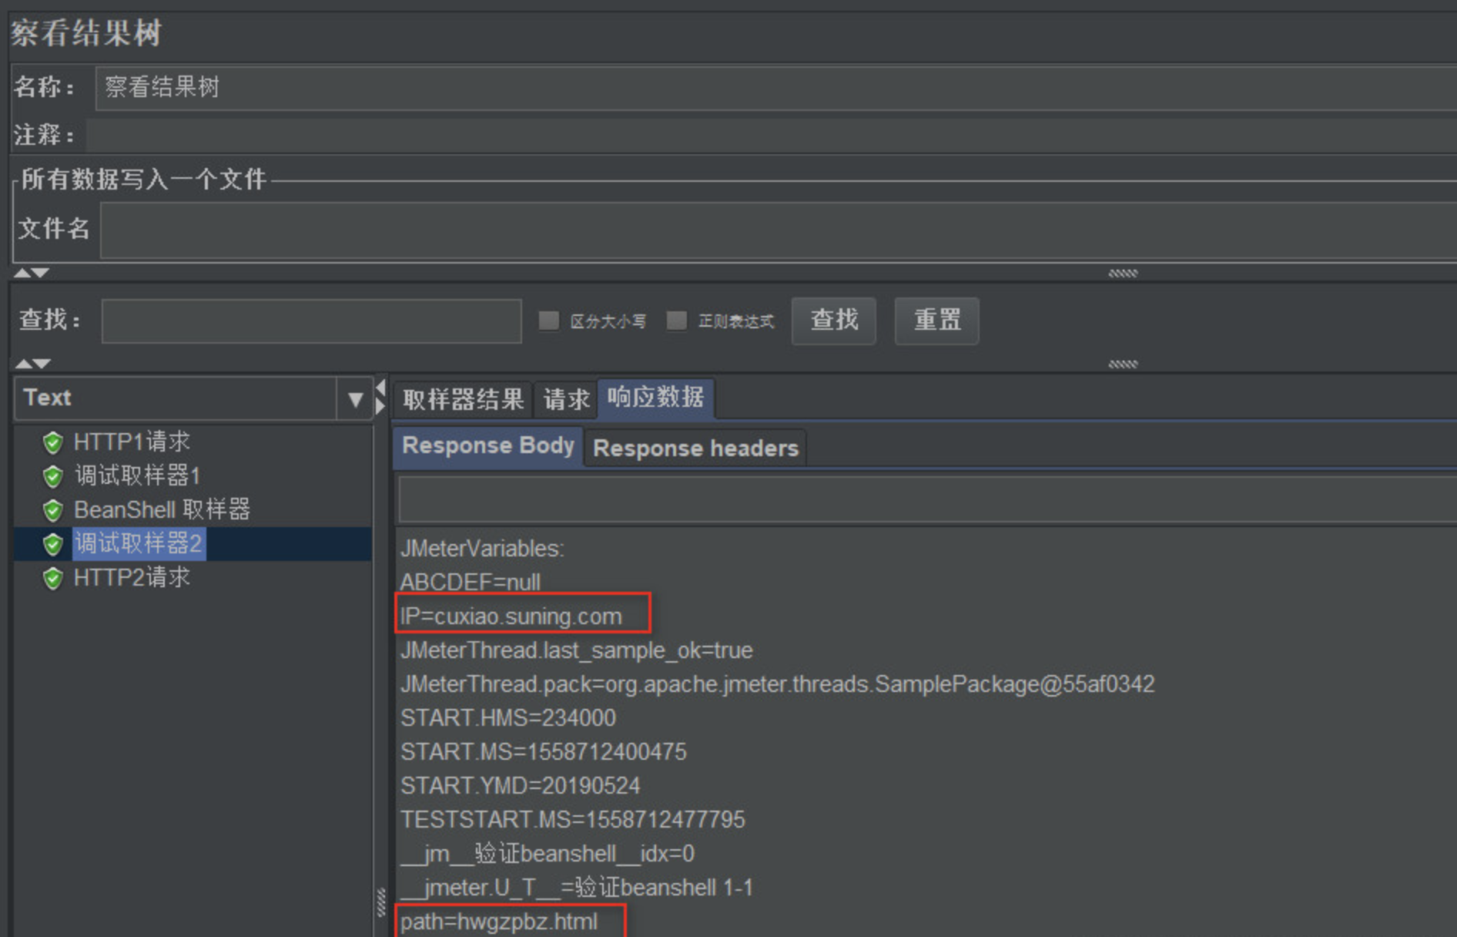Image resolution: width=1457 pixels, height=937 pixels.
Task: Click the 查找 search button
Action: [834, 321]
